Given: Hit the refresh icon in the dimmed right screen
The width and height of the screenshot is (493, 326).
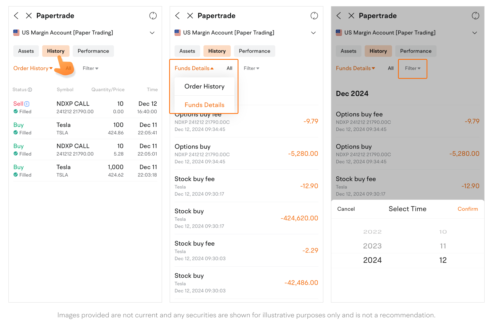Looking at the screenshot, I should point(475,16).
